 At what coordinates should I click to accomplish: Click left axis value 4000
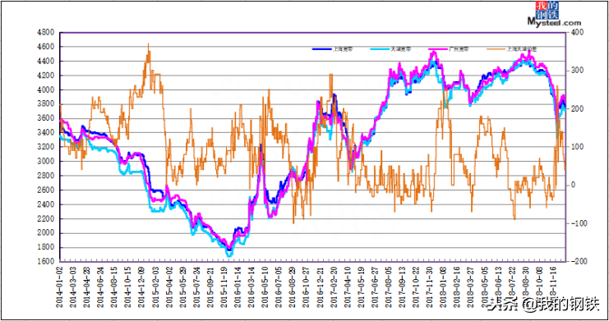point(45,90)
